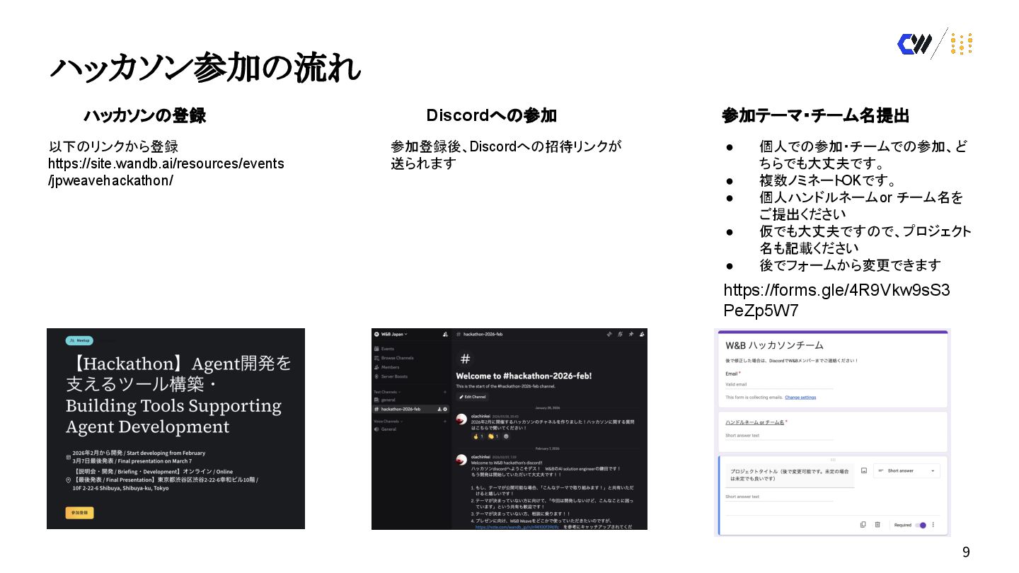Click the notification settings icon in Discord header
1019x573 pixels.
[x=620, y=334]
